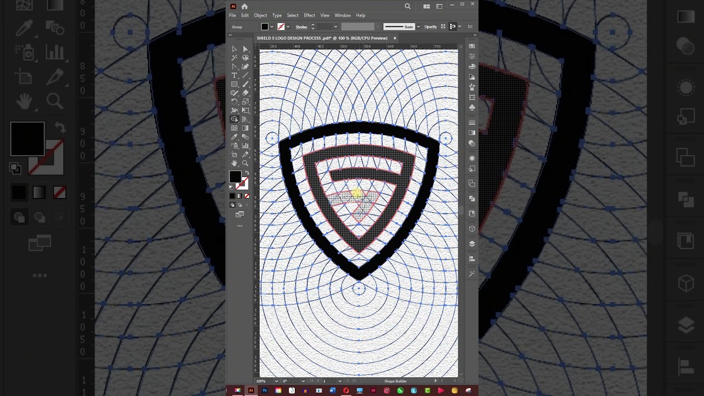Screen dimensions: 704x396
Task: Click Change Screen Mode button
Action: [x=239, y=214]
